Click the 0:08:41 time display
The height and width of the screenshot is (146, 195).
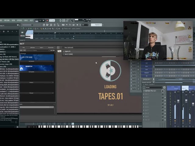(x=64, y=20)
